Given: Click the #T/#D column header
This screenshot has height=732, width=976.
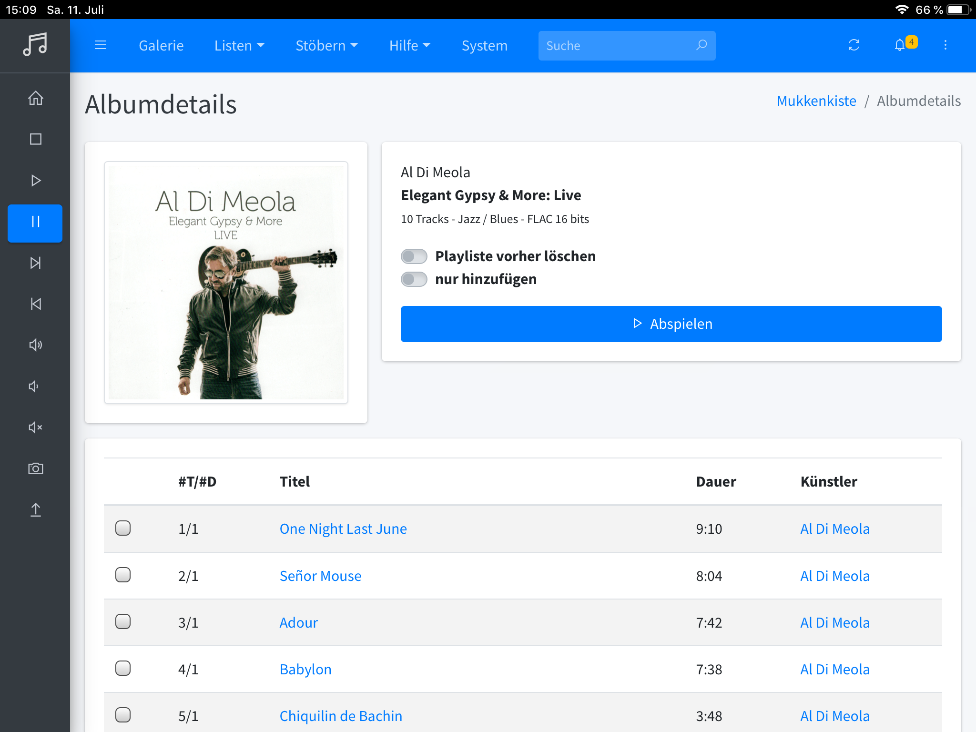Looking at the screenshot, I should point(197,482).
